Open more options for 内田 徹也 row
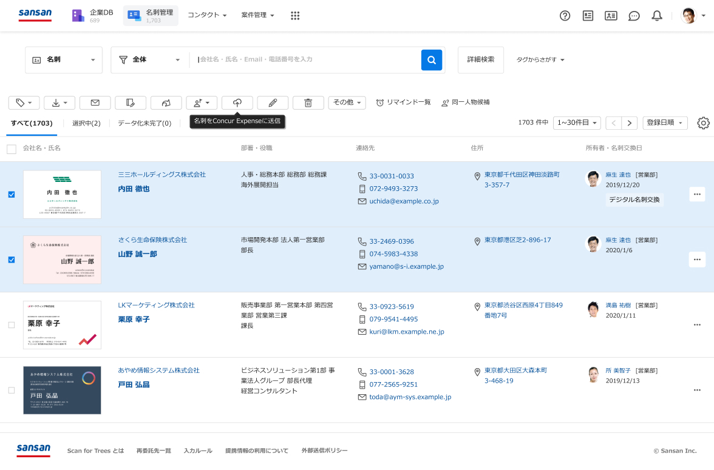 (697, 194)
